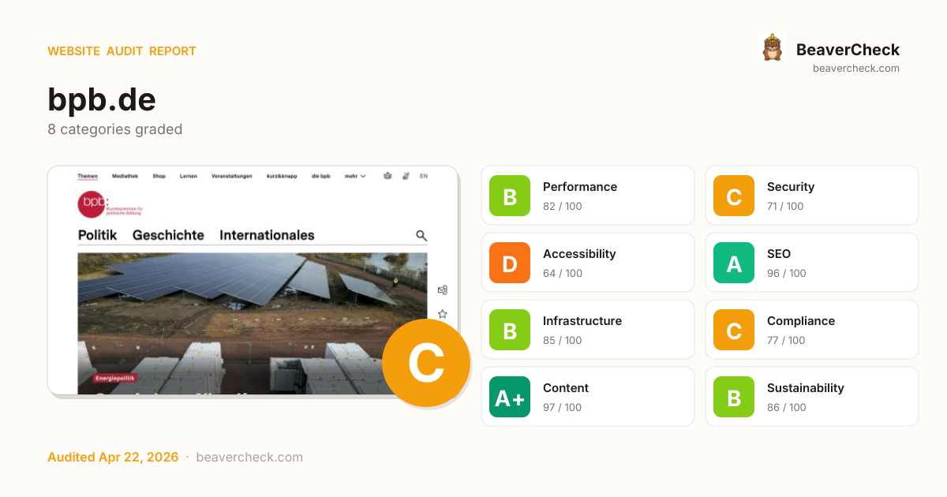Open the Mediathek menu item

pyautogui.click(x=125, y=176)
